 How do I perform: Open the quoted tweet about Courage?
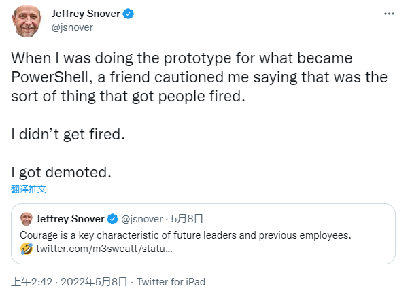pos(203,234)
